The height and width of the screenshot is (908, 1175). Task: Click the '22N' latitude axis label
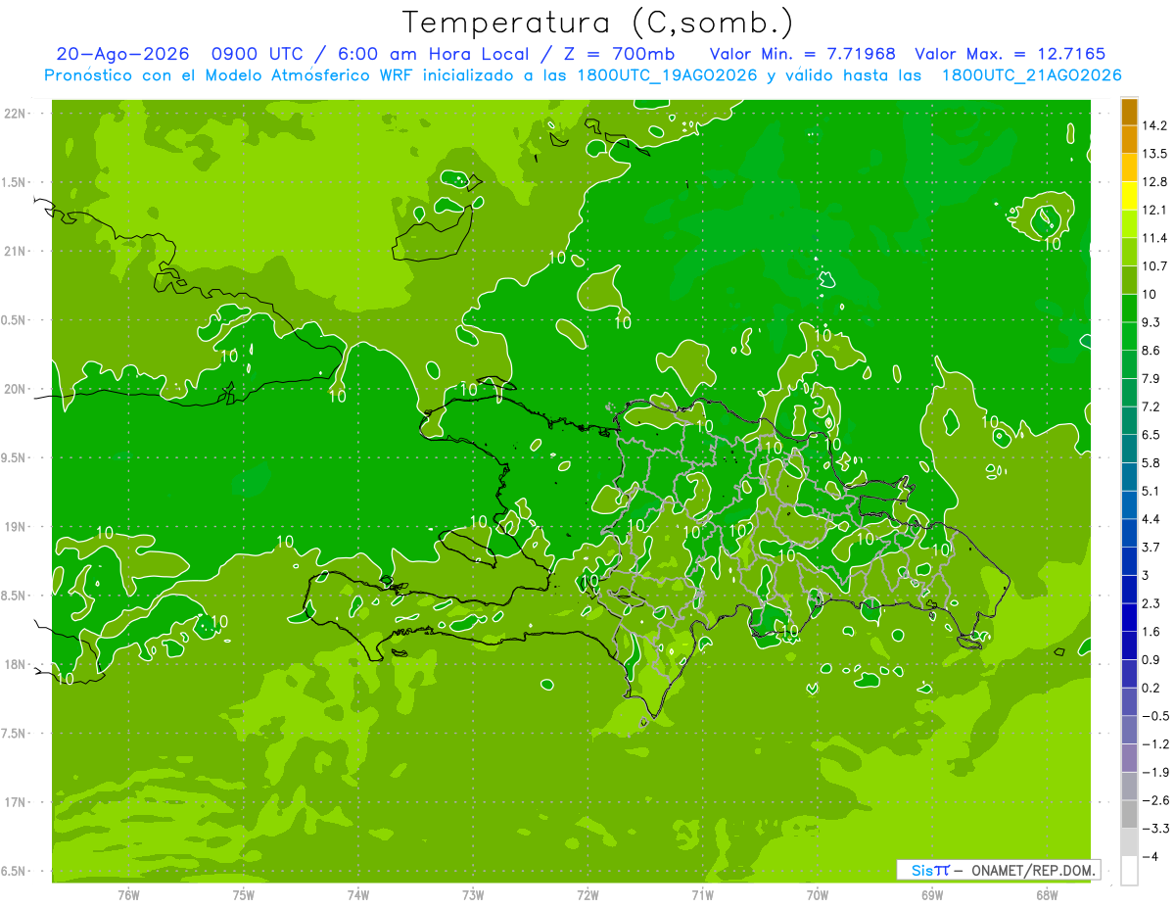pos(17,114)
